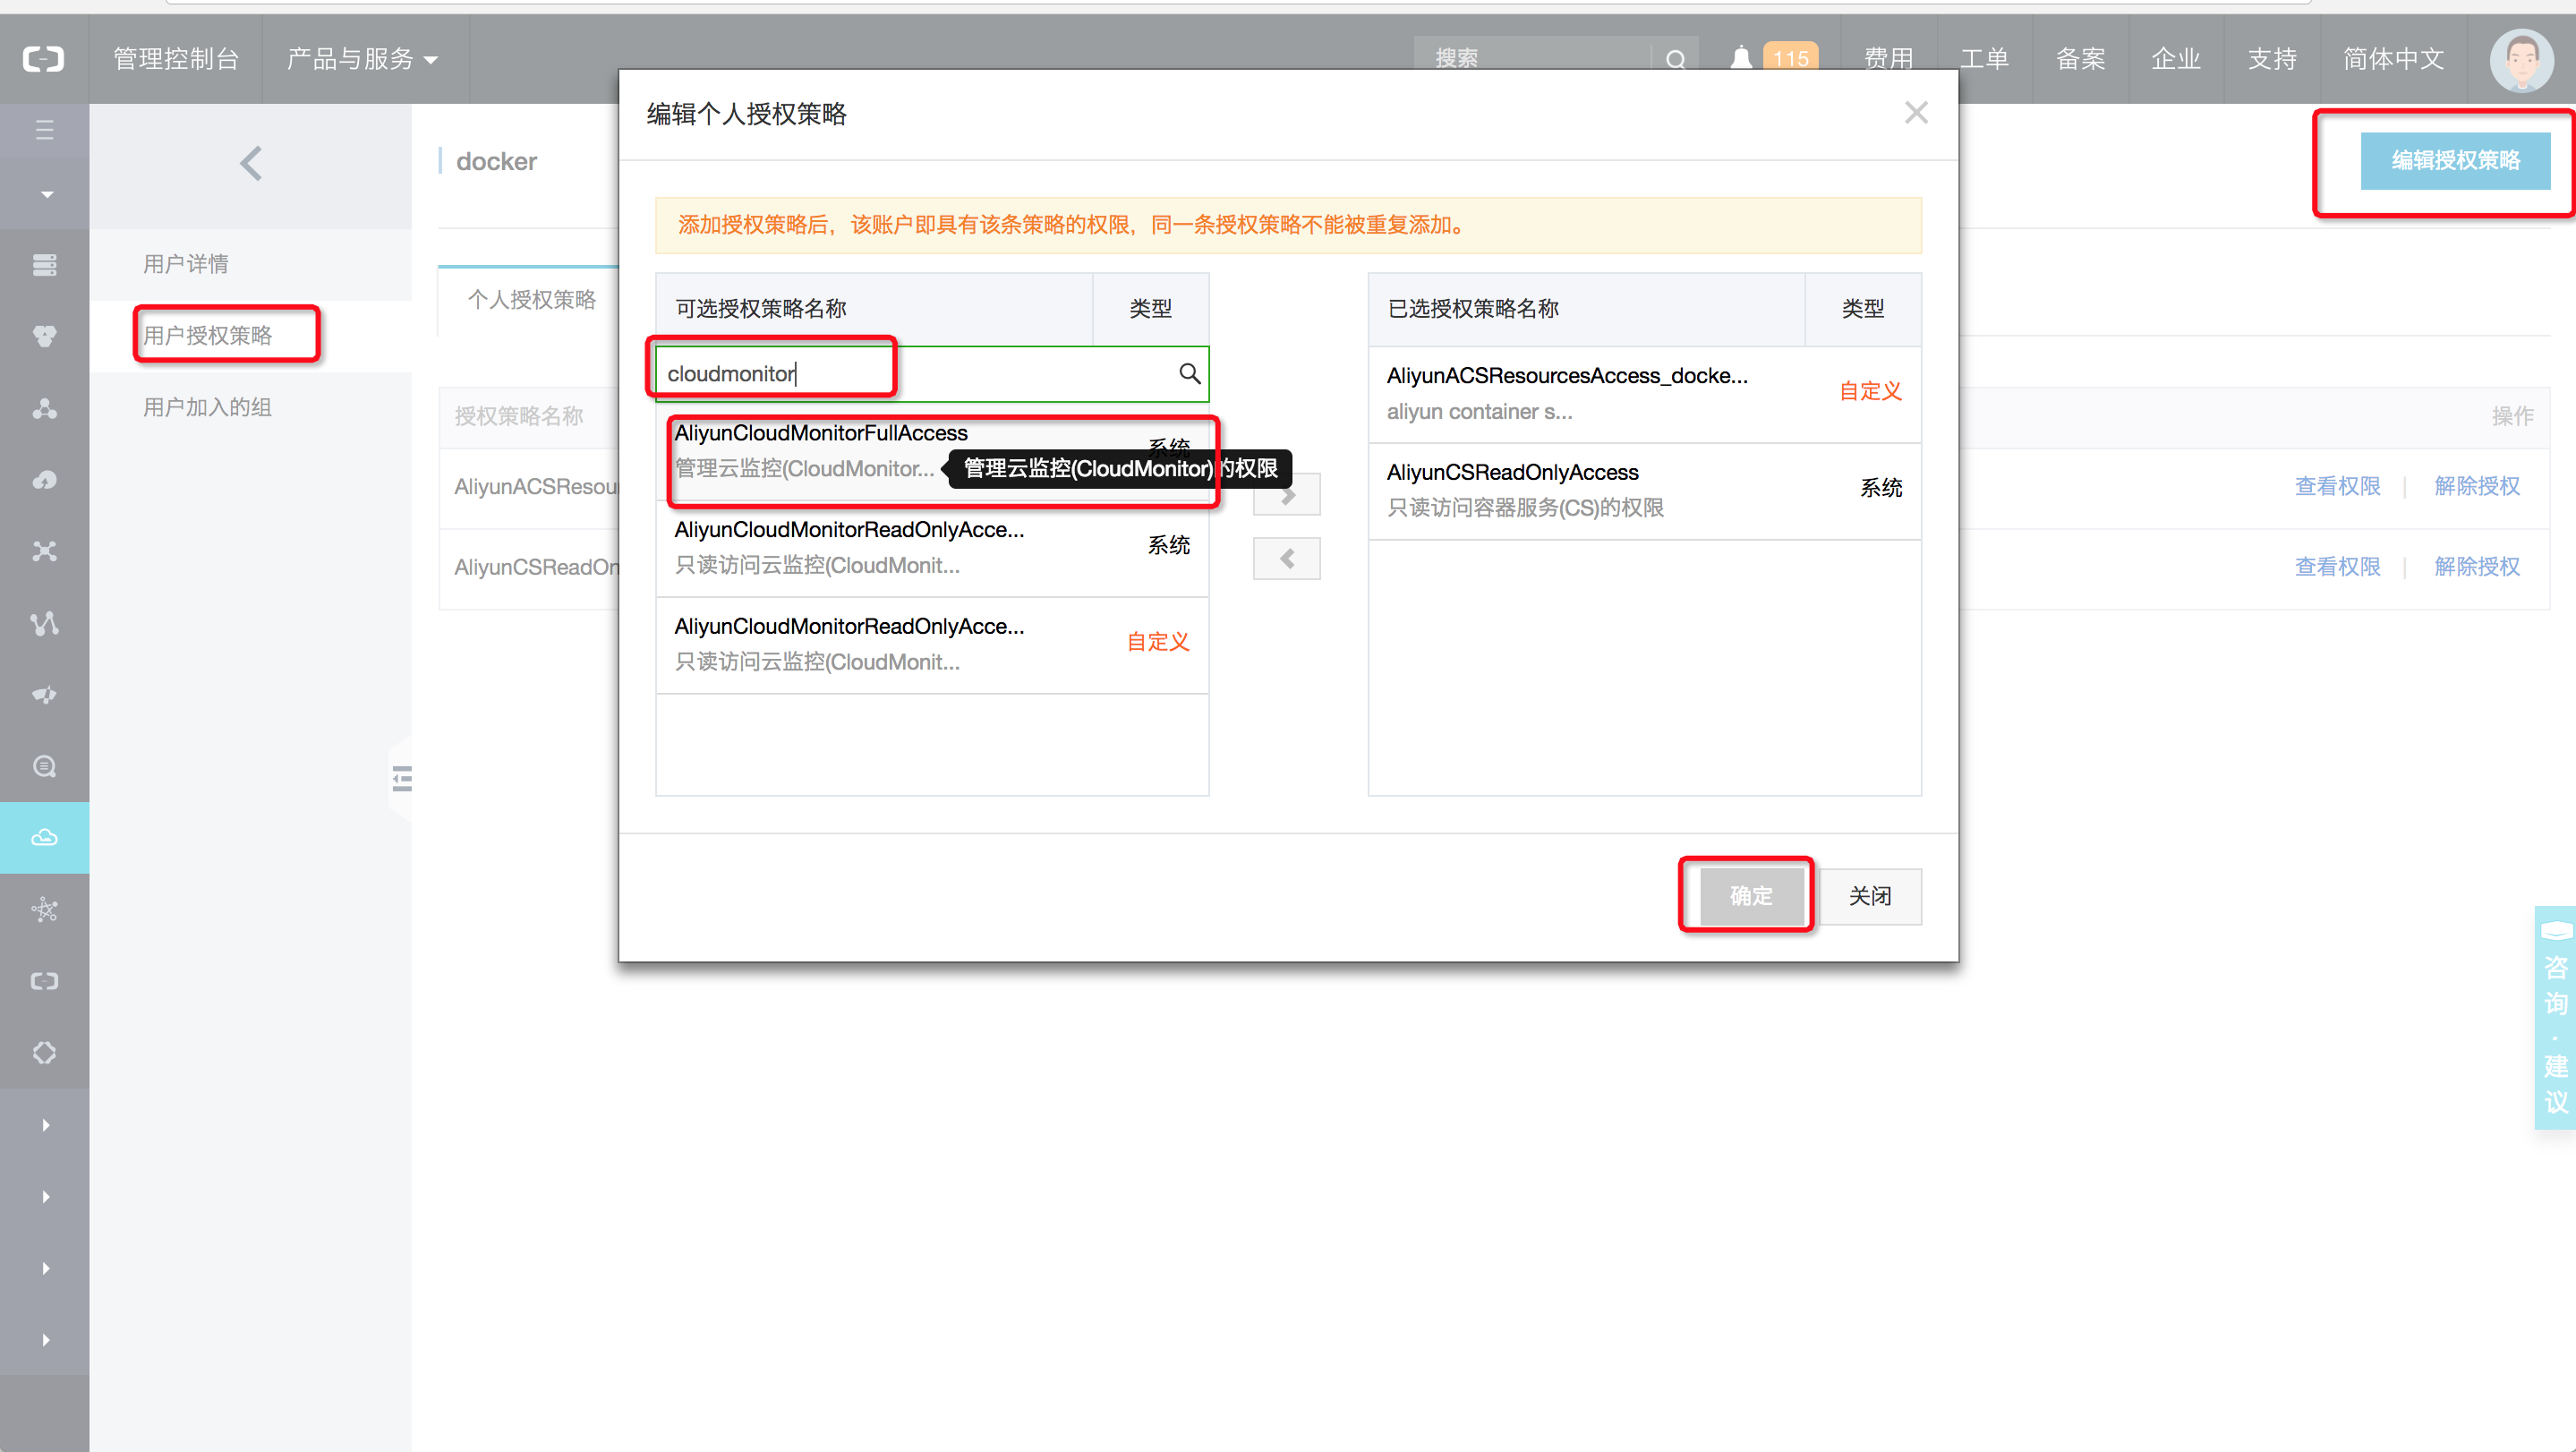Image resolution: width=2576 pixels, height=1452 pixels.
Task: Click the left arrow to remove policy
Action: point(1287,559)
